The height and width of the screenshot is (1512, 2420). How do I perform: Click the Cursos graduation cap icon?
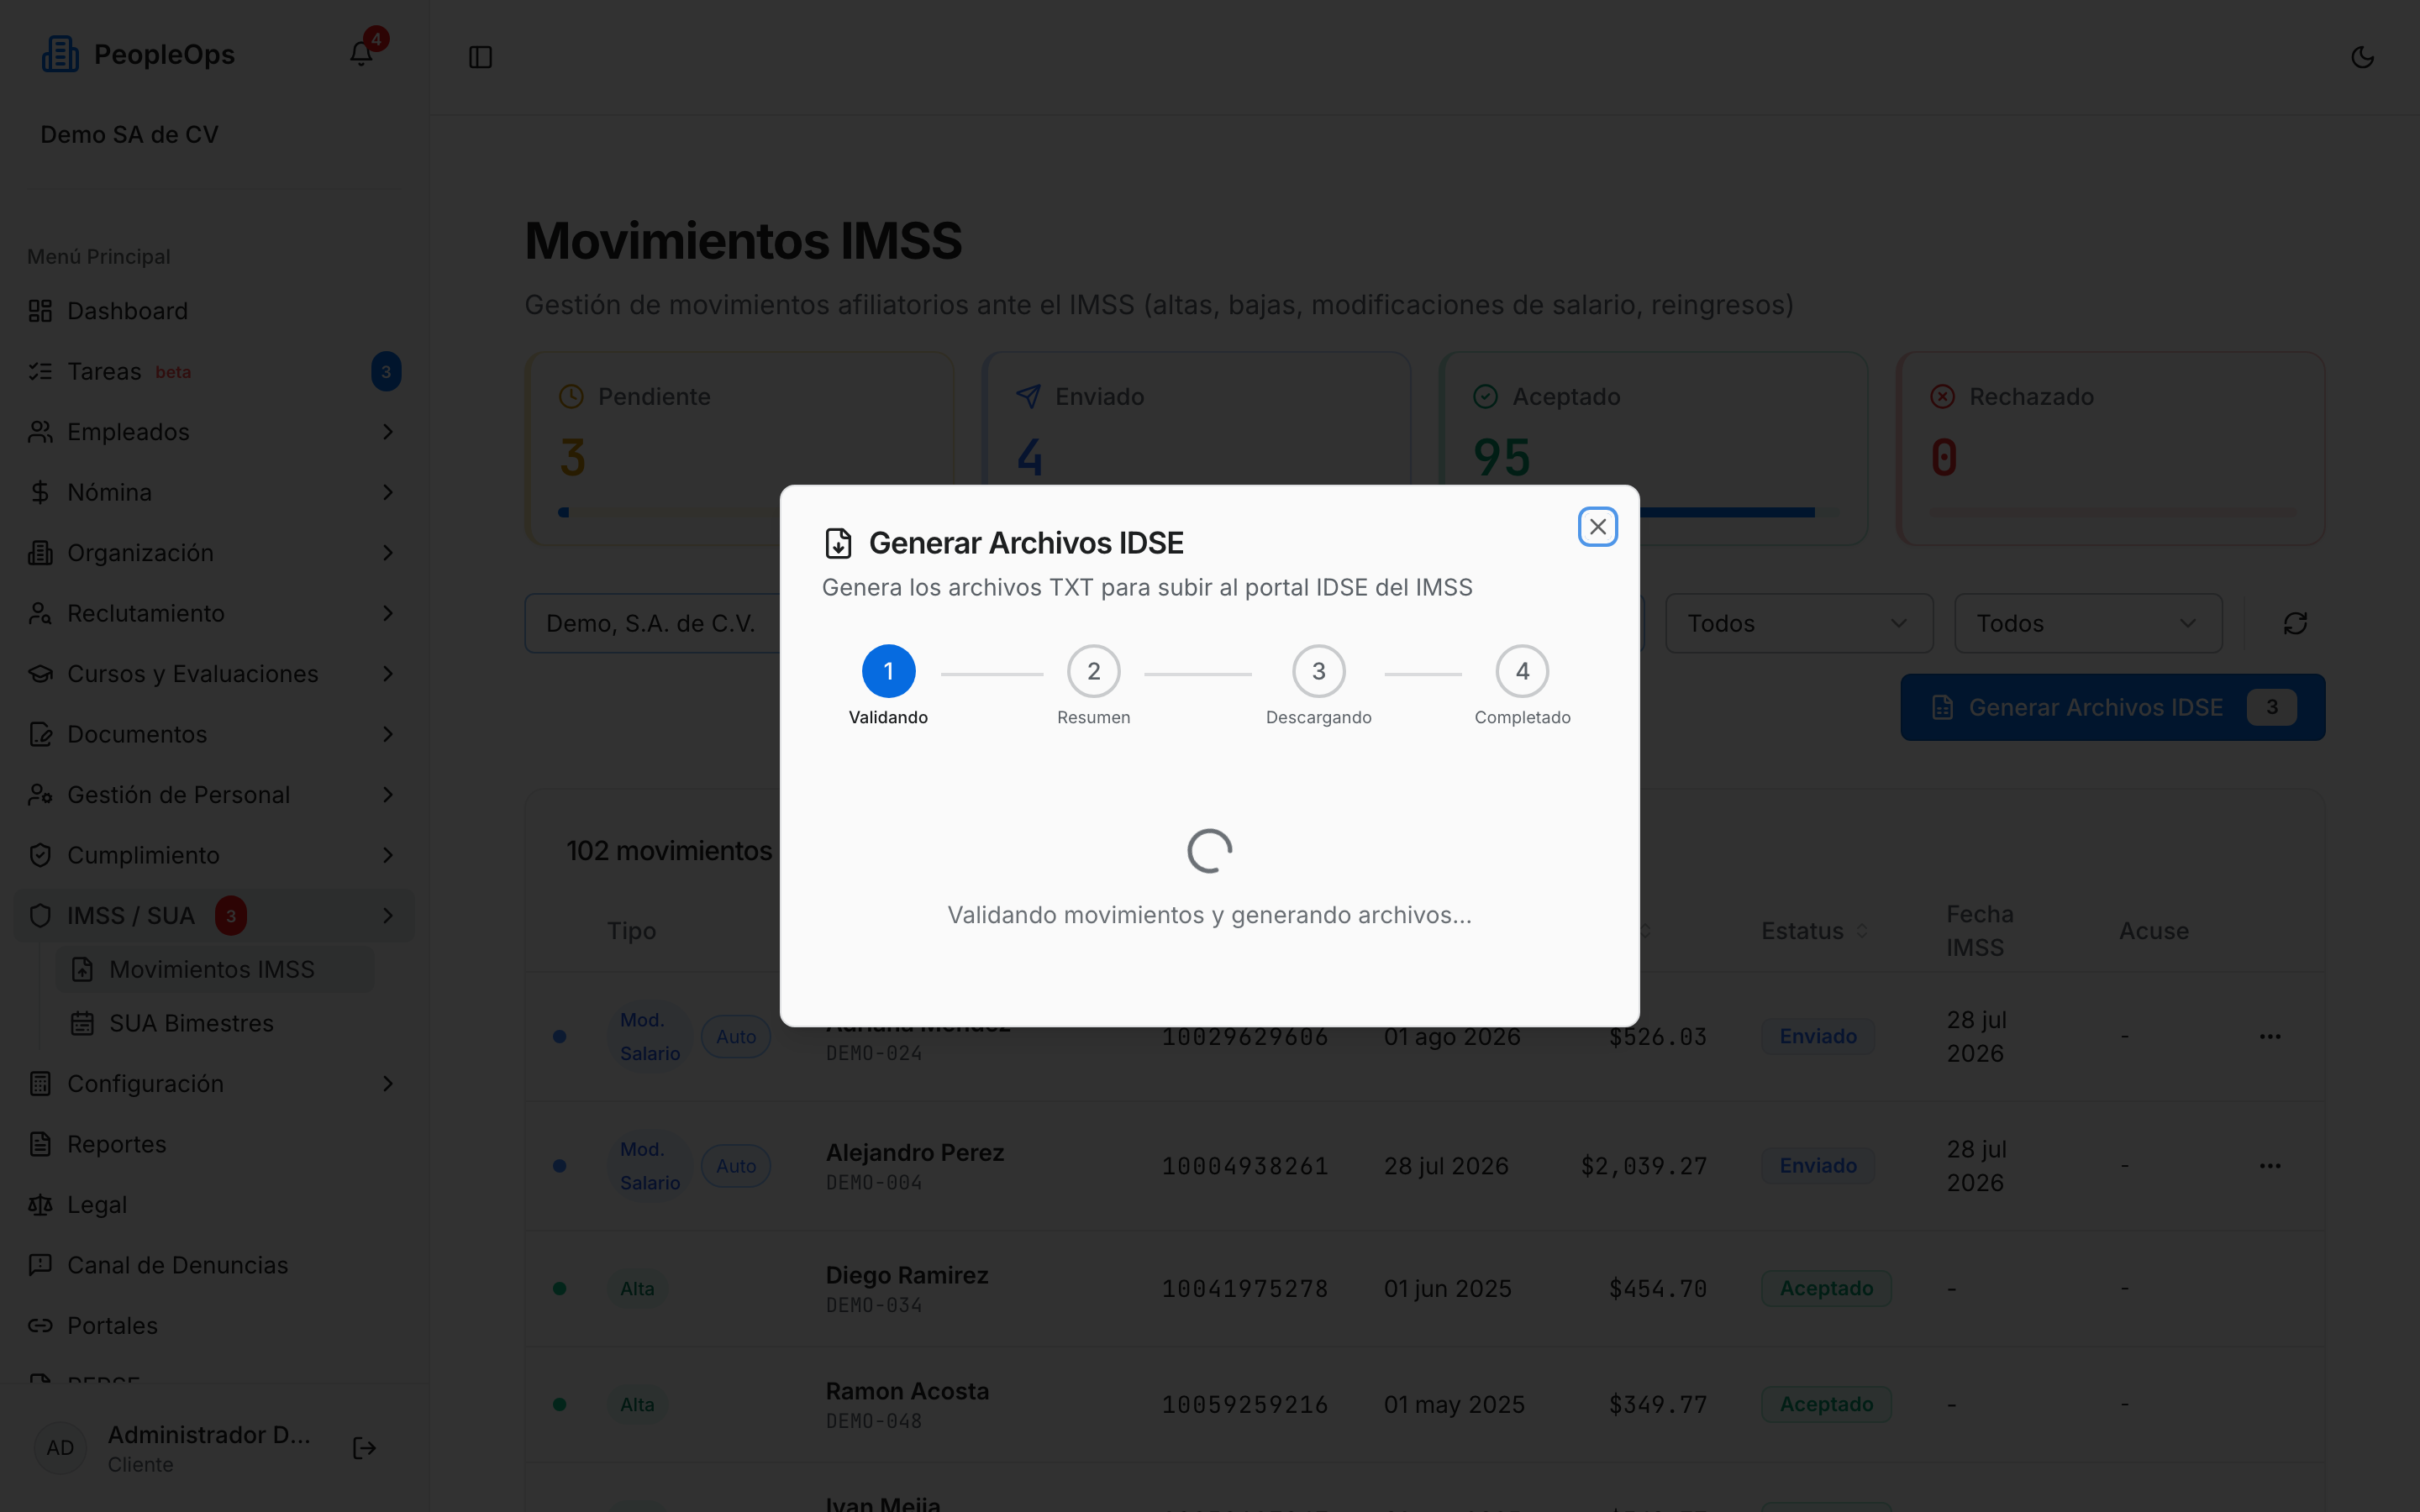click(x=40, y=674)
